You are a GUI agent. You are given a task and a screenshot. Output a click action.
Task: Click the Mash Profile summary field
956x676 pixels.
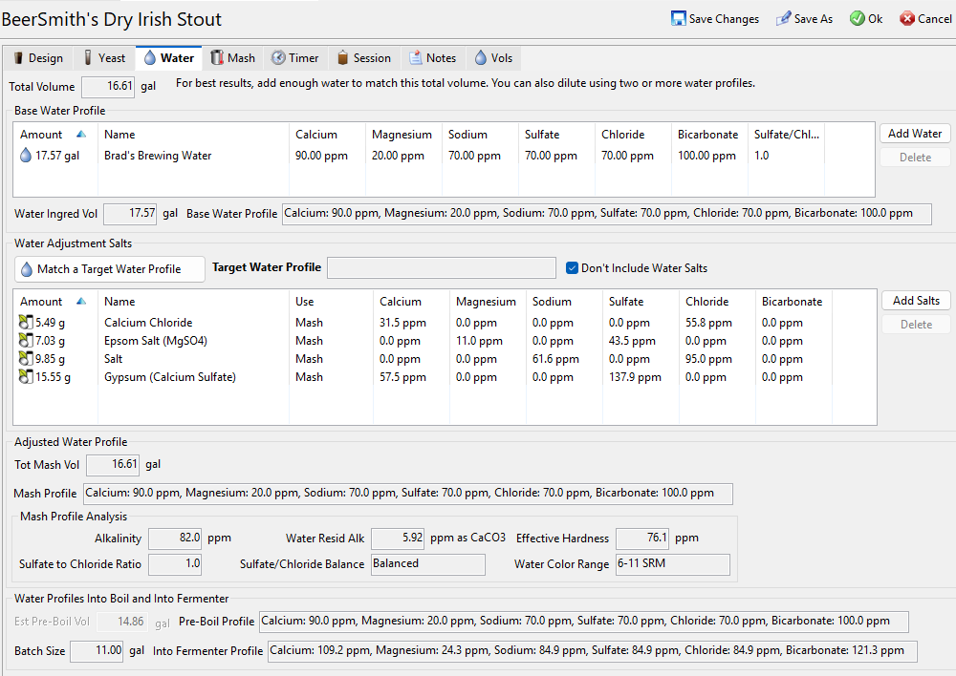[x=408, y=494]
